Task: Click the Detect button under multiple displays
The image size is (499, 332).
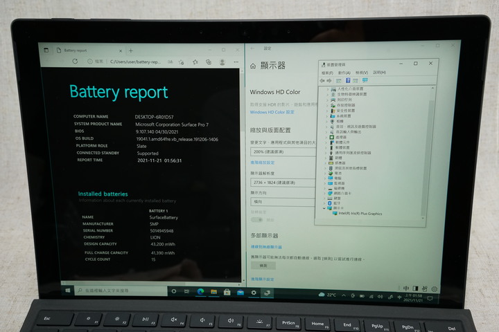Action: [x=263, y=266]
